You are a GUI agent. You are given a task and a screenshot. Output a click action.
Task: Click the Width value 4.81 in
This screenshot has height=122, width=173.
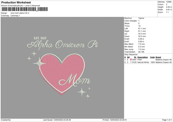coord(169,10)
